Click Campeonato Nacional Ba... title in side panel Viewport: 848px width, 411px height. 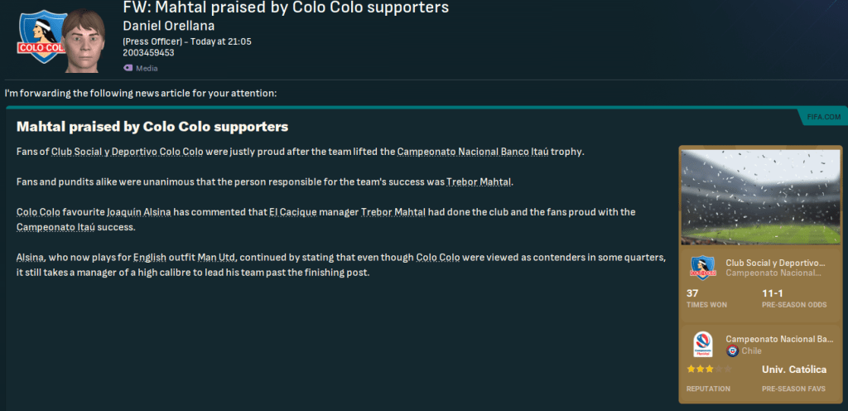[x=780, y=339]
